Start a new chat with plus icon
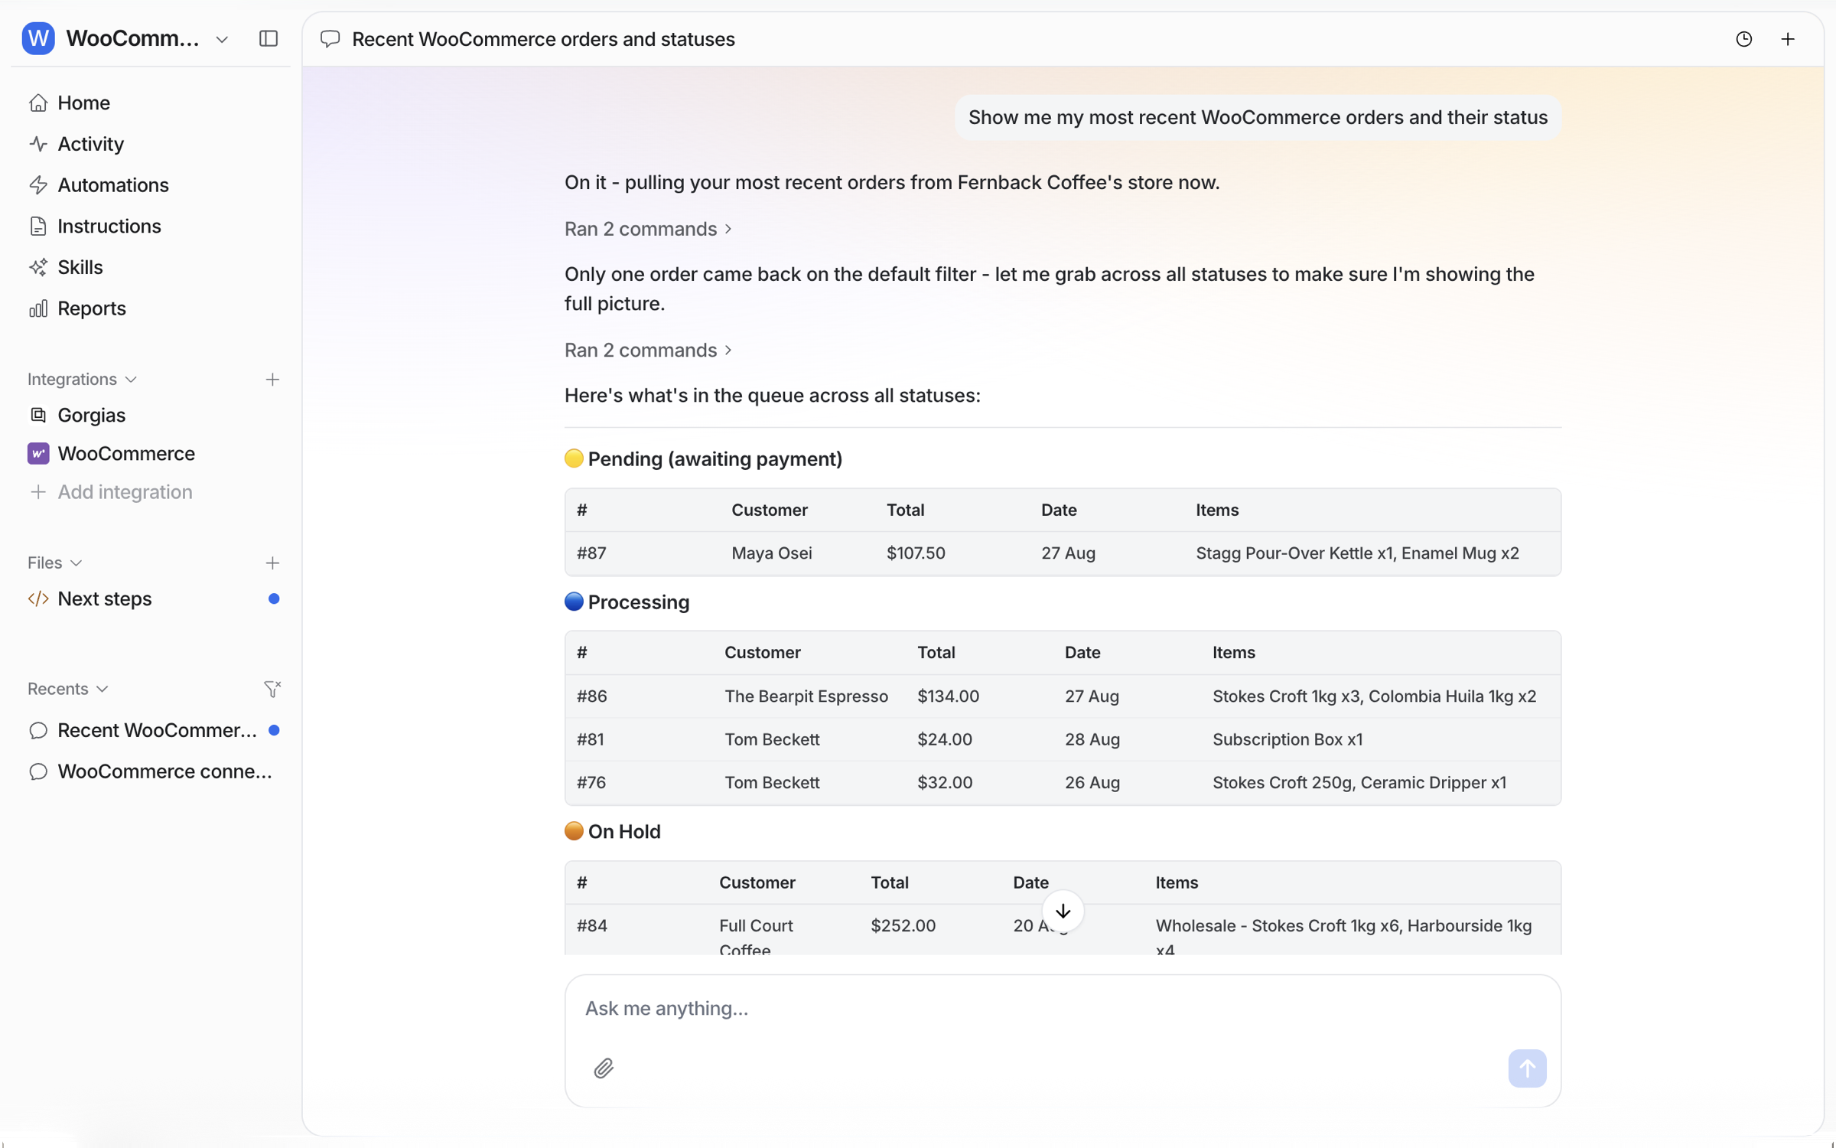This screenshot has height=1148, width=1836. tap(1788, 39)
